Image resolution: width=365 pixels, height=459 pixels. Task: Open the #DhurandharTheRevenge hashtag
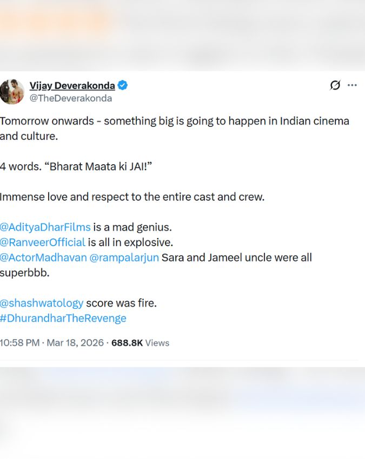[x=63, y=318]
